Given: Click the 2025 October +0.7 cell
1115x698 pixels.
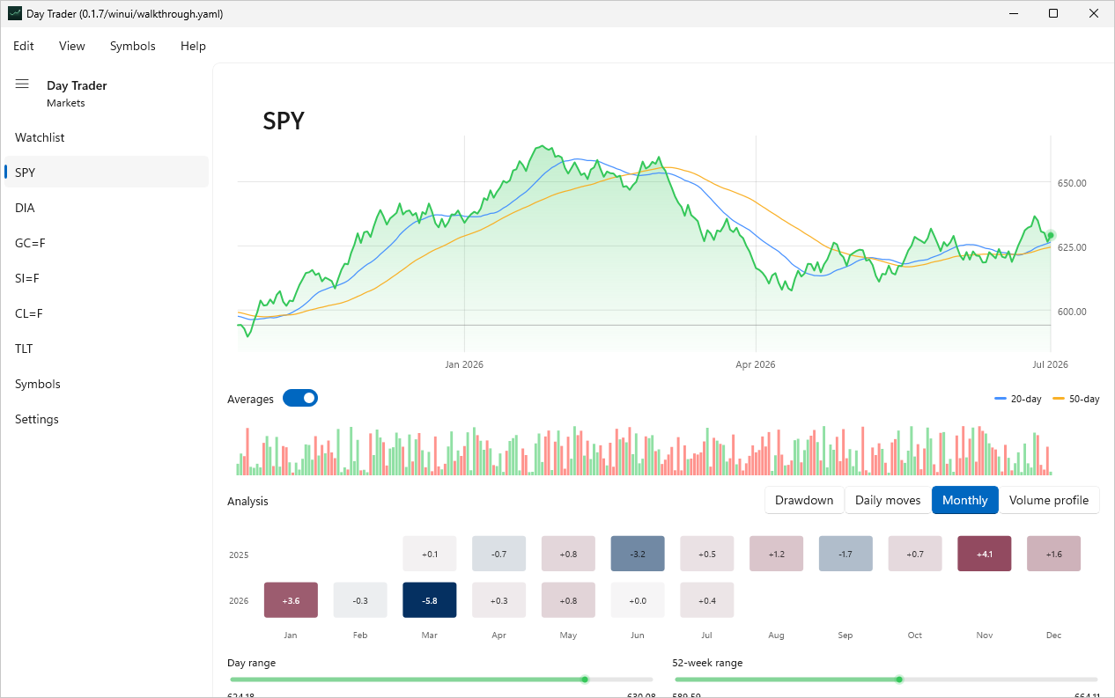Looking at the screenshot, I should 915,554.
